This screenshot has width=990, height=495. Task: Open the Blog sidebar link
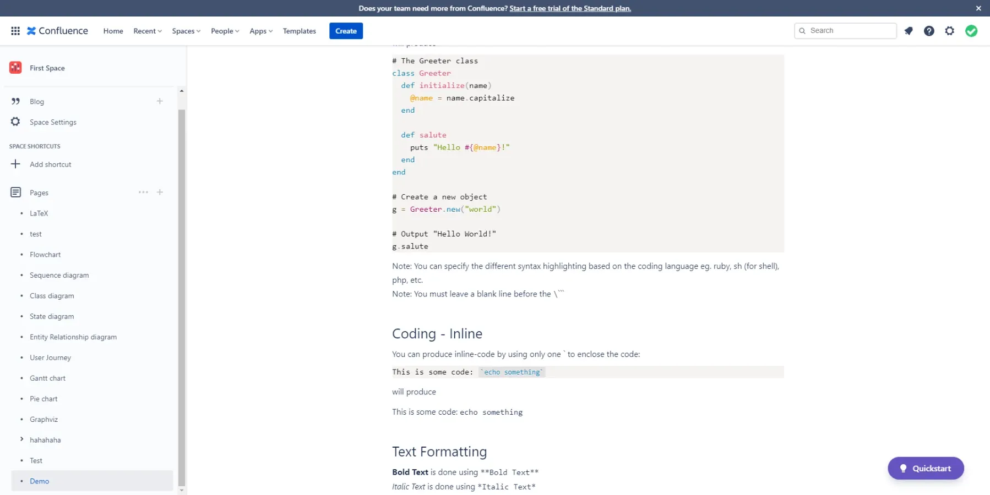[x=37, y=101]
